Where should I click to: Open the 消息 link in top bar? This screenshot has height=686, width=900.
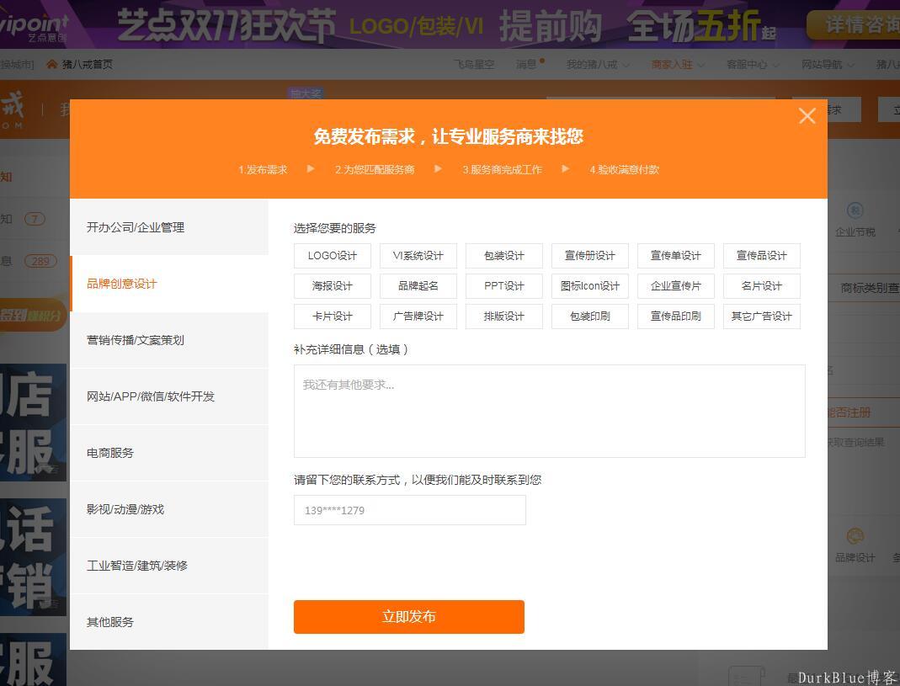[x=526, y=64]
